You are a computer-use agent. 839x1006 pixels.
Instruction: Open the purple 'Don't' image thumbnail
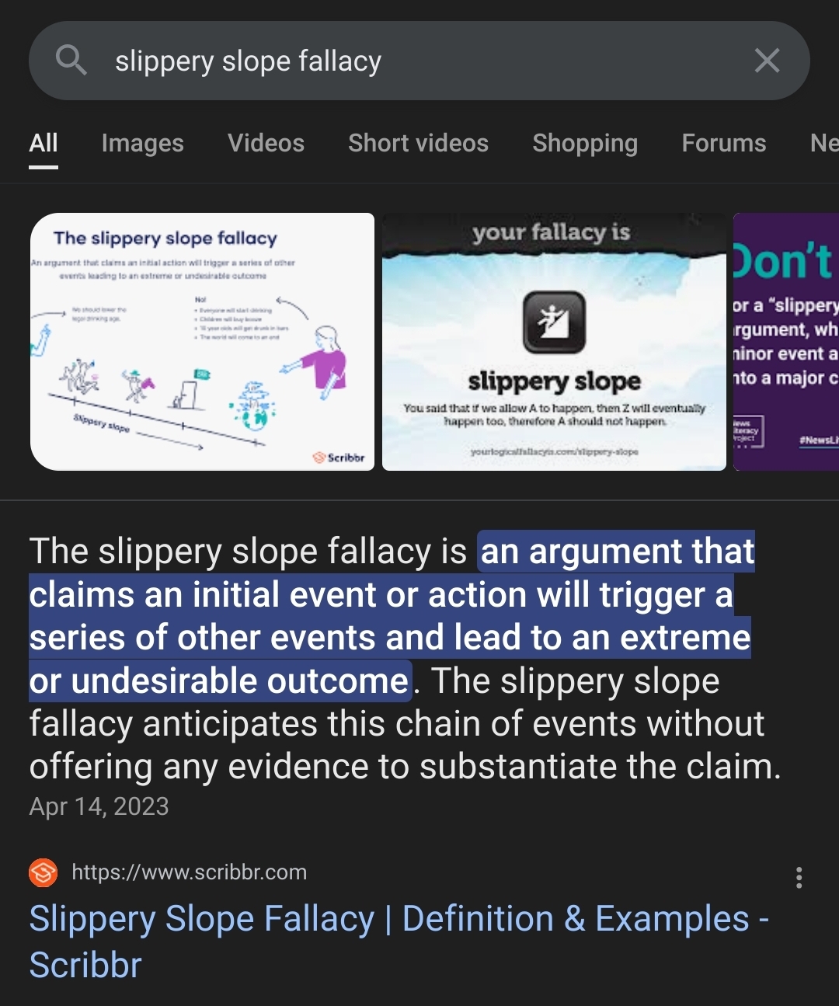click(786, 342)
